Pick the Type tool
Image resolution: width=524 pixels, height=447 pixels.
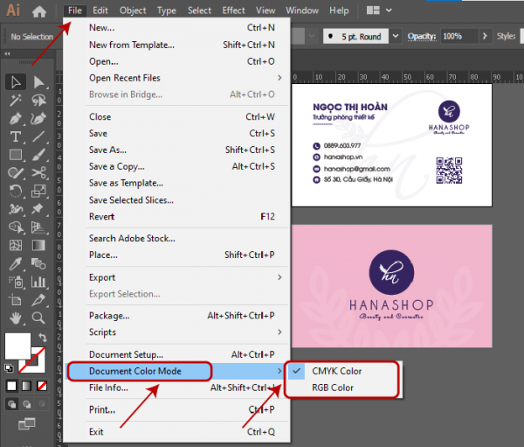click(16, 136)
